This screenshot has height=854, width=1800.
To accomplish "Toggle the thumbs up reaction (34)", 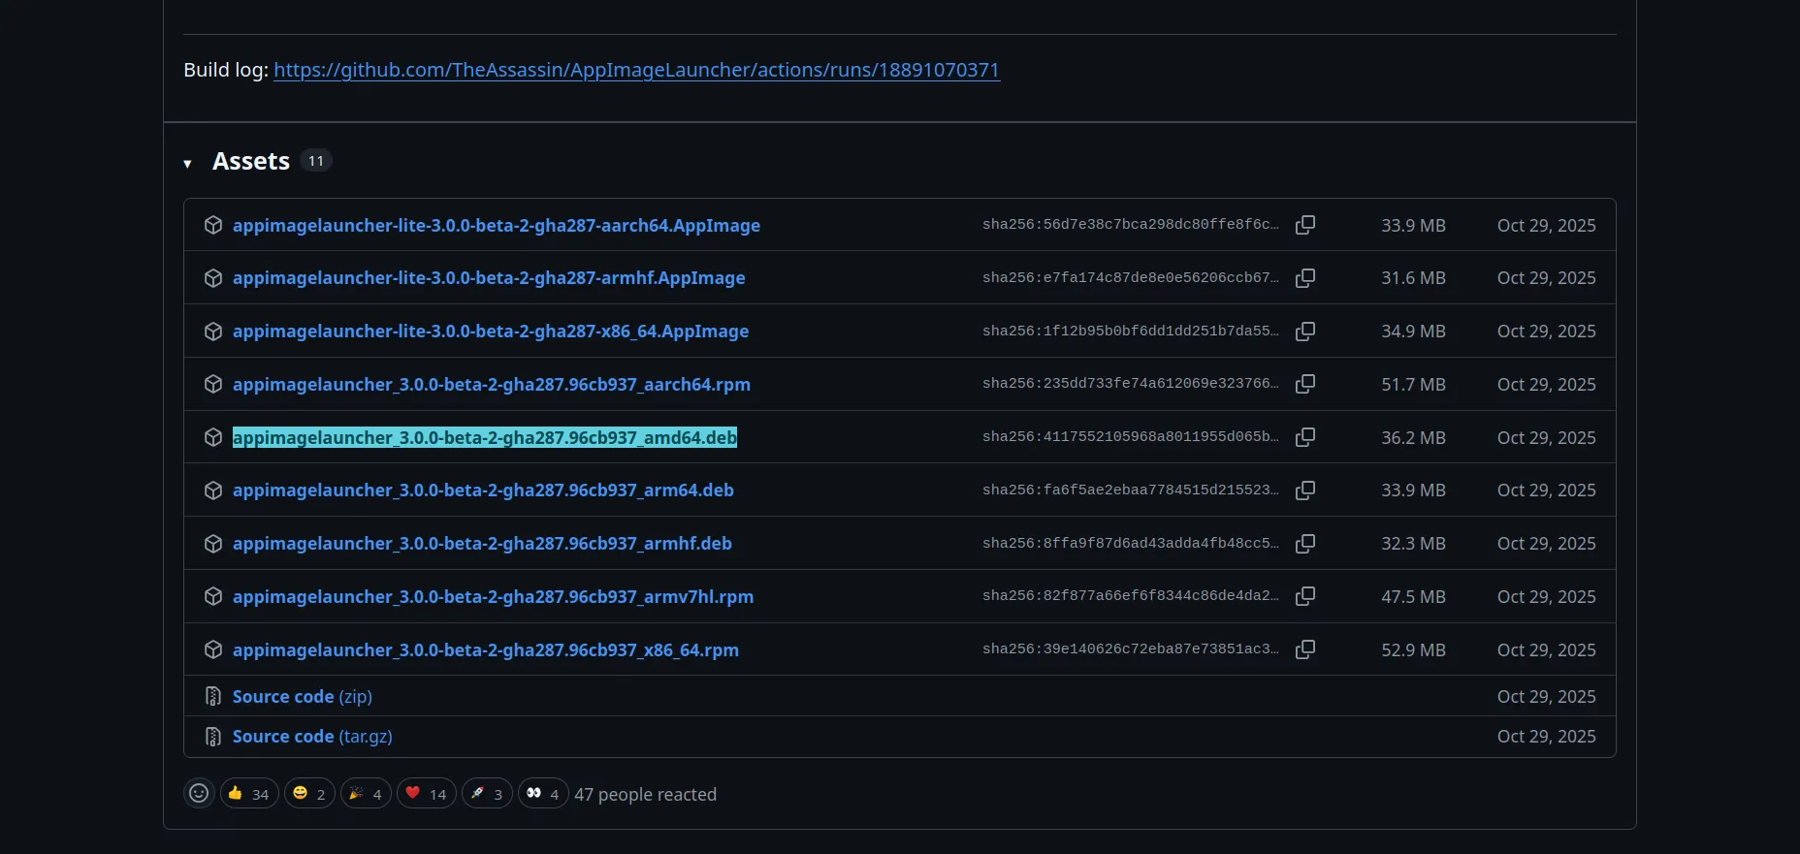I will 249,794.
